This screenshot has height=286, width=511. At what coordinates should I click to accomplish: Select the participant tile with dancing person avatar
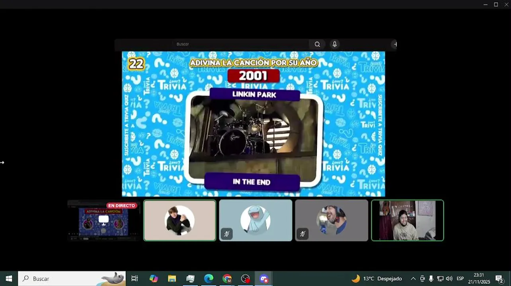tap(180, 220)
